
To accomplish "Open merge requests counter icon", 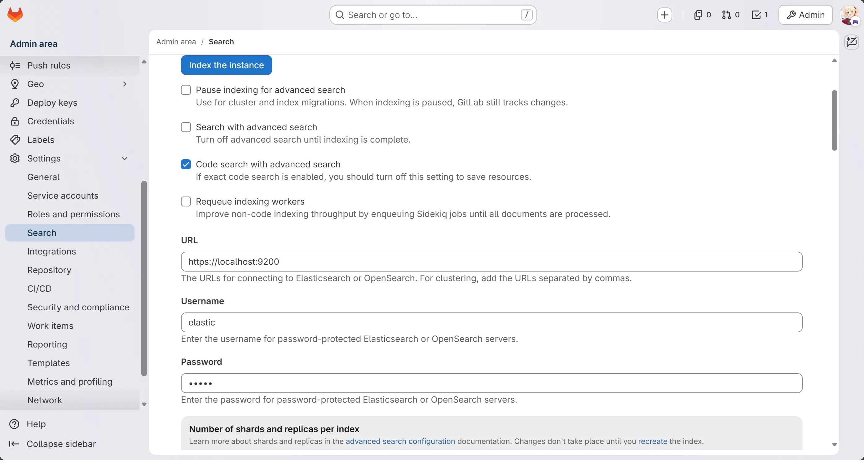I will tap(730, 15).
